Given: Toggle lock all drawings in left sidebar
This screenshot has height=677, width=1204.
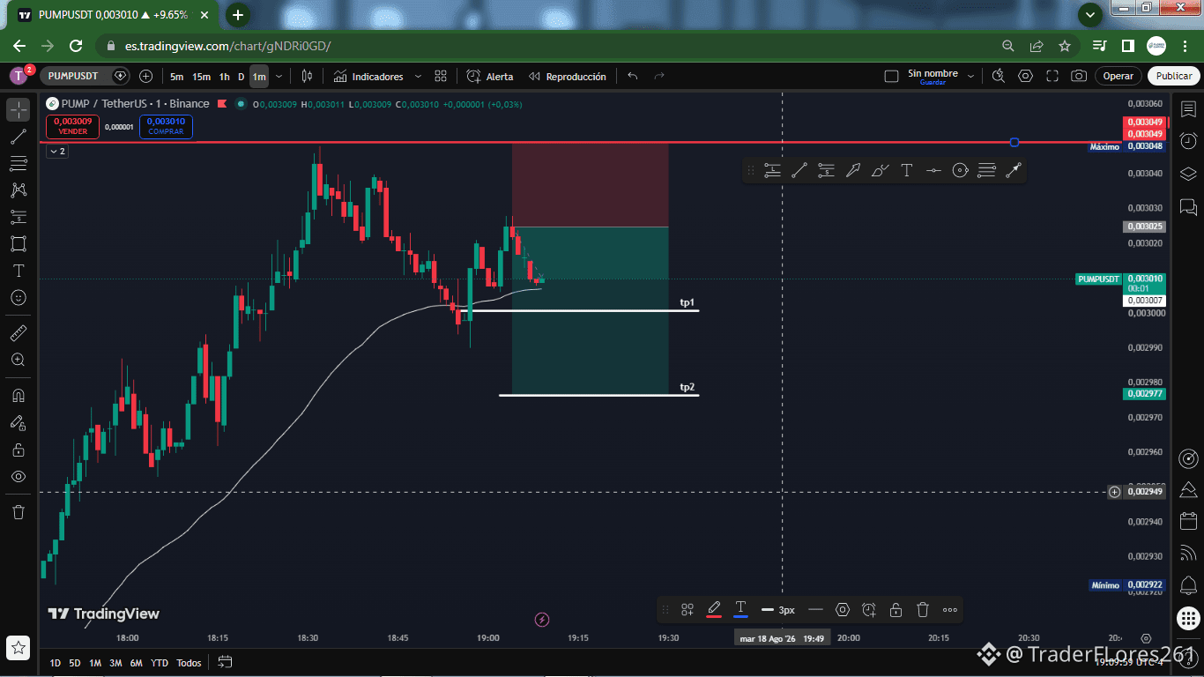Looking at the screenshot, I should point(19,450).
